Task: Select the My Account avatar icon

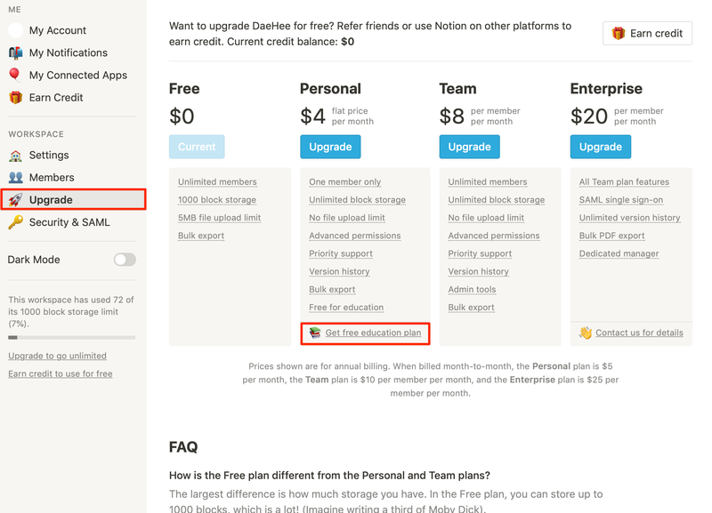Action: pos(14,30)
